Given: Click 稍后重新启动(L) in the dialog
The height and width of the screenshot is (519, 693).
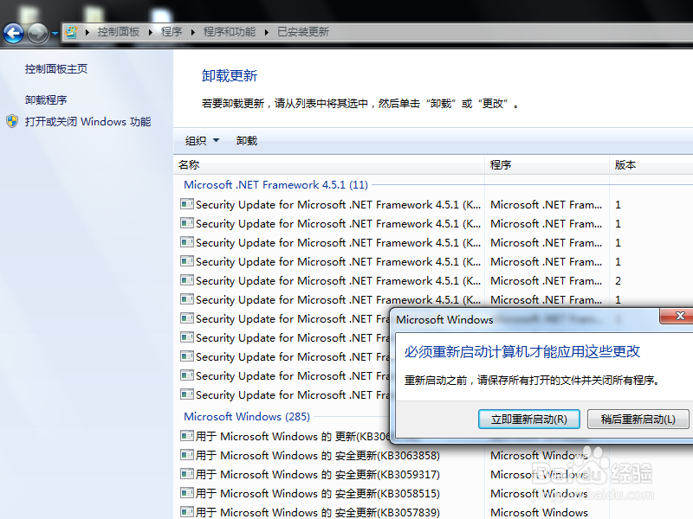Looking at the screenshot, I should [x=638, y=419].
